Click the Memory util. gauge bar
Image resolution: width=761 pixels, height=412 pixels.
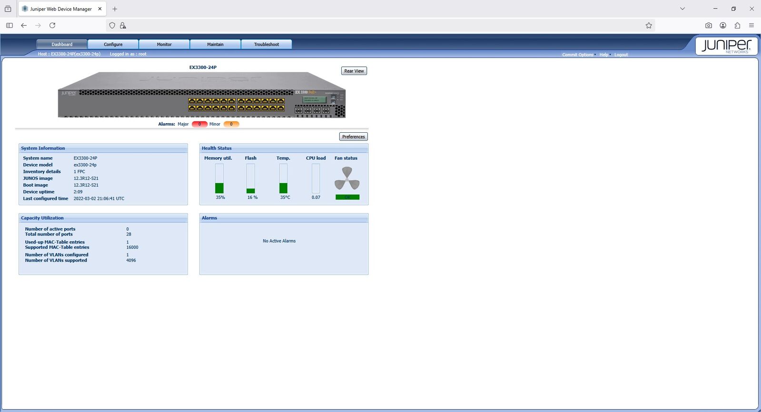[x=219, y=178]
